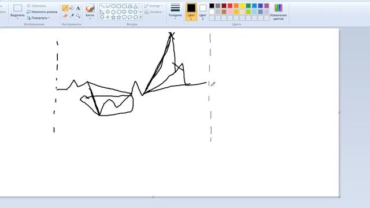Choose the Right triangle shape
Image resolution: width=370 pixels, height=208 pixels.
click(102, 12)
